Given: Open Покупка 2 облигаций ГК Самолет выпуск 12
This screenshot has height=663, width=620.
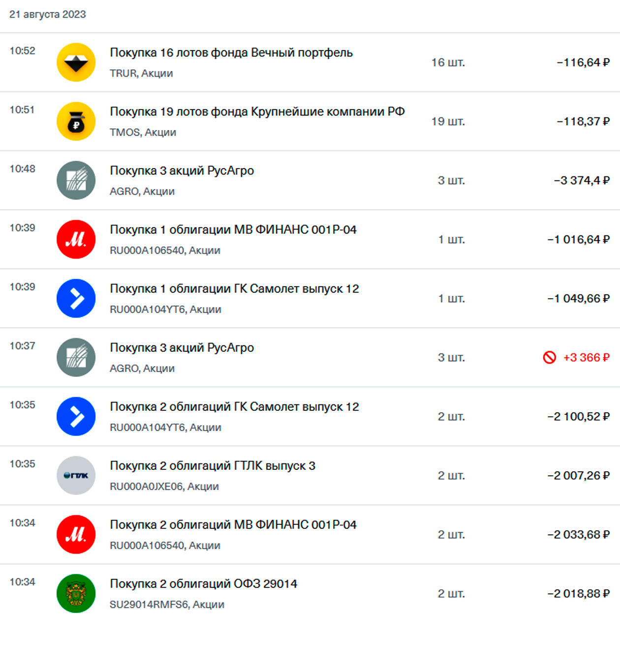Looking at the screenshot, I should point(310,416).
